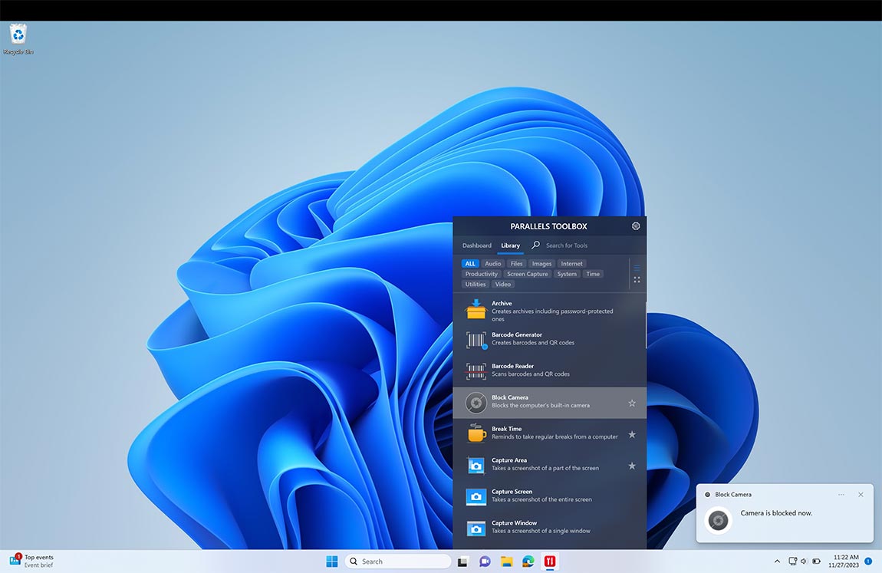Select the Screen Capture category filter
The image size is (882, 573).
[x=528, y=273]
